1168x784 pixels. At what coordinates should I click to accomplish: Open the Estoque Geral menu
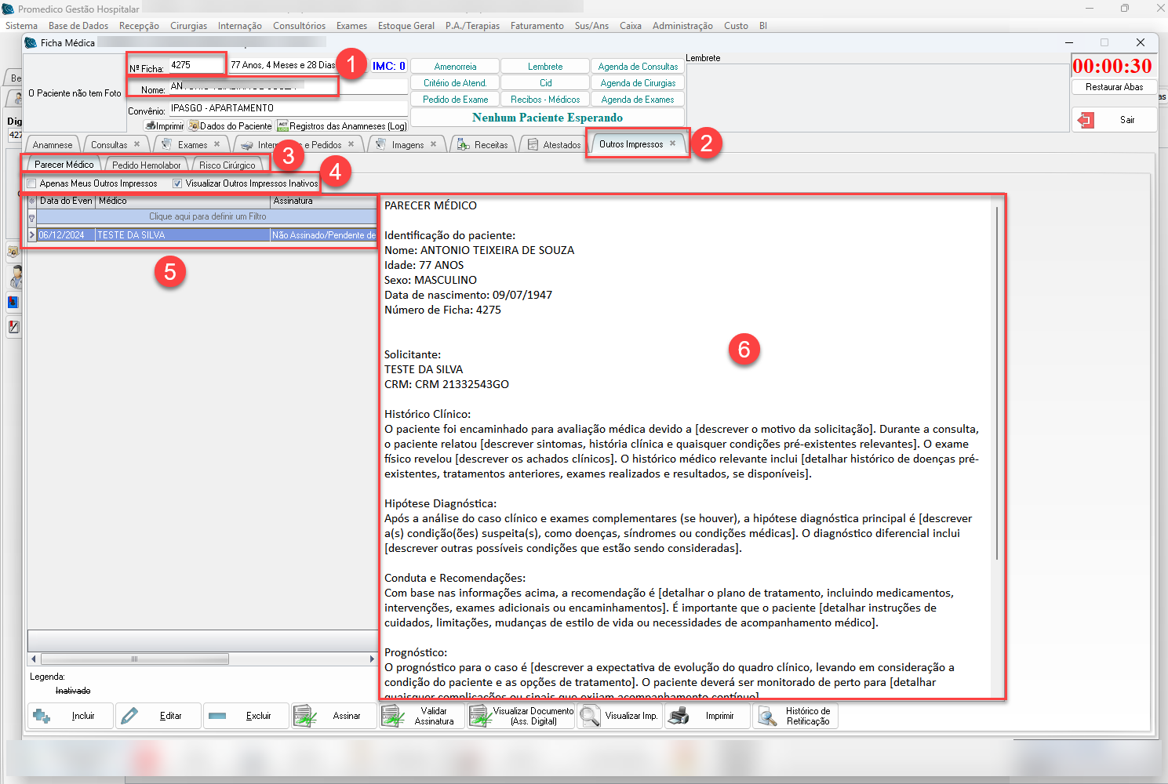(x=406, y=26)
